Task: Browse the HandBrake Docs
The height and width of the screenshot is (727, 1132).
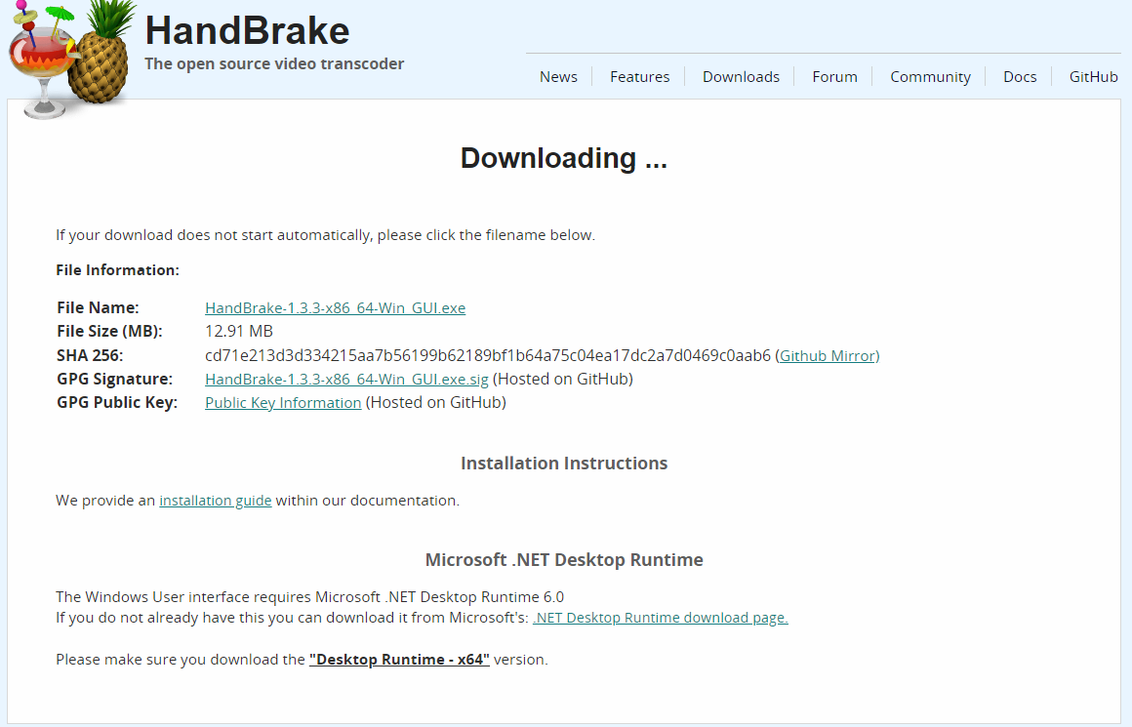Action: [1020, 76]
